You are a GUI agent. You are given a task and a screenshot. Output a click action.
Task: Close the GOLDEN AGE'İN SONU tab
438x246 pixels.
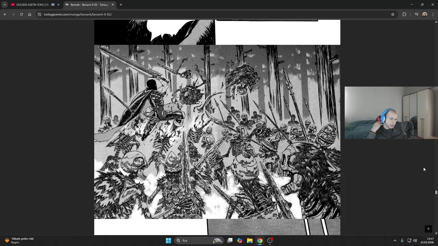58,5
